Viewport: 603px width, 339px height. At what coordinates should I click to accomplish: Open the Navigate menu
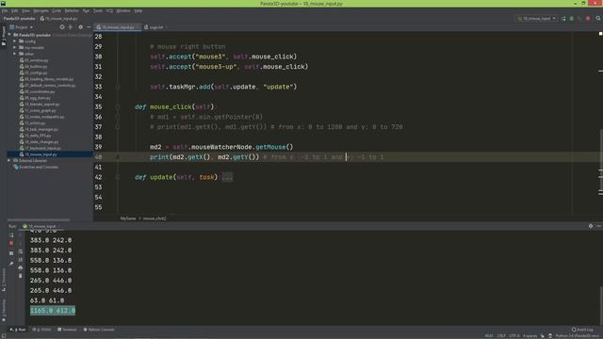point(41,10)
